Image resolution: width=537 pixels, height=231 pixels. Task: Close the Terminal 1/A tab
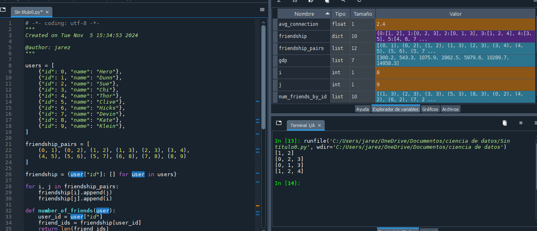(x=319, y=125)
